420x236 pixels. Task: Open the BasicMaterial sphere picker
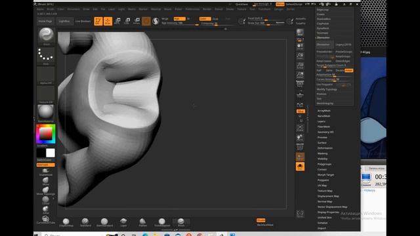click(x=46, y=113)
